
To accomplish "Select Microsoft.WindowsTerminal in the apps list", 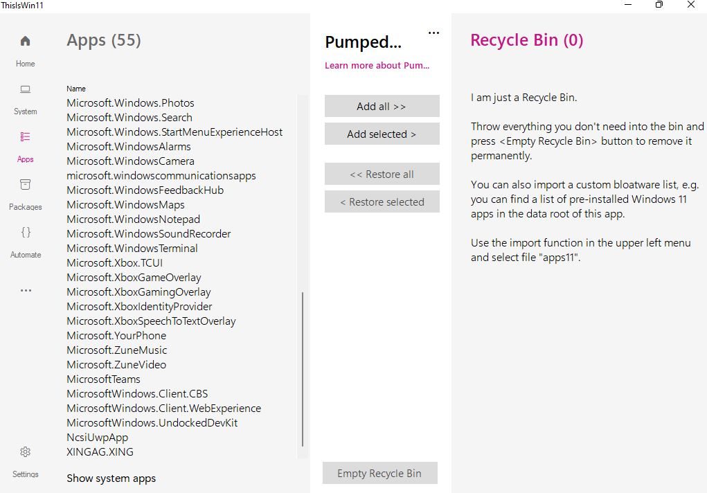I will coord(132,249).
